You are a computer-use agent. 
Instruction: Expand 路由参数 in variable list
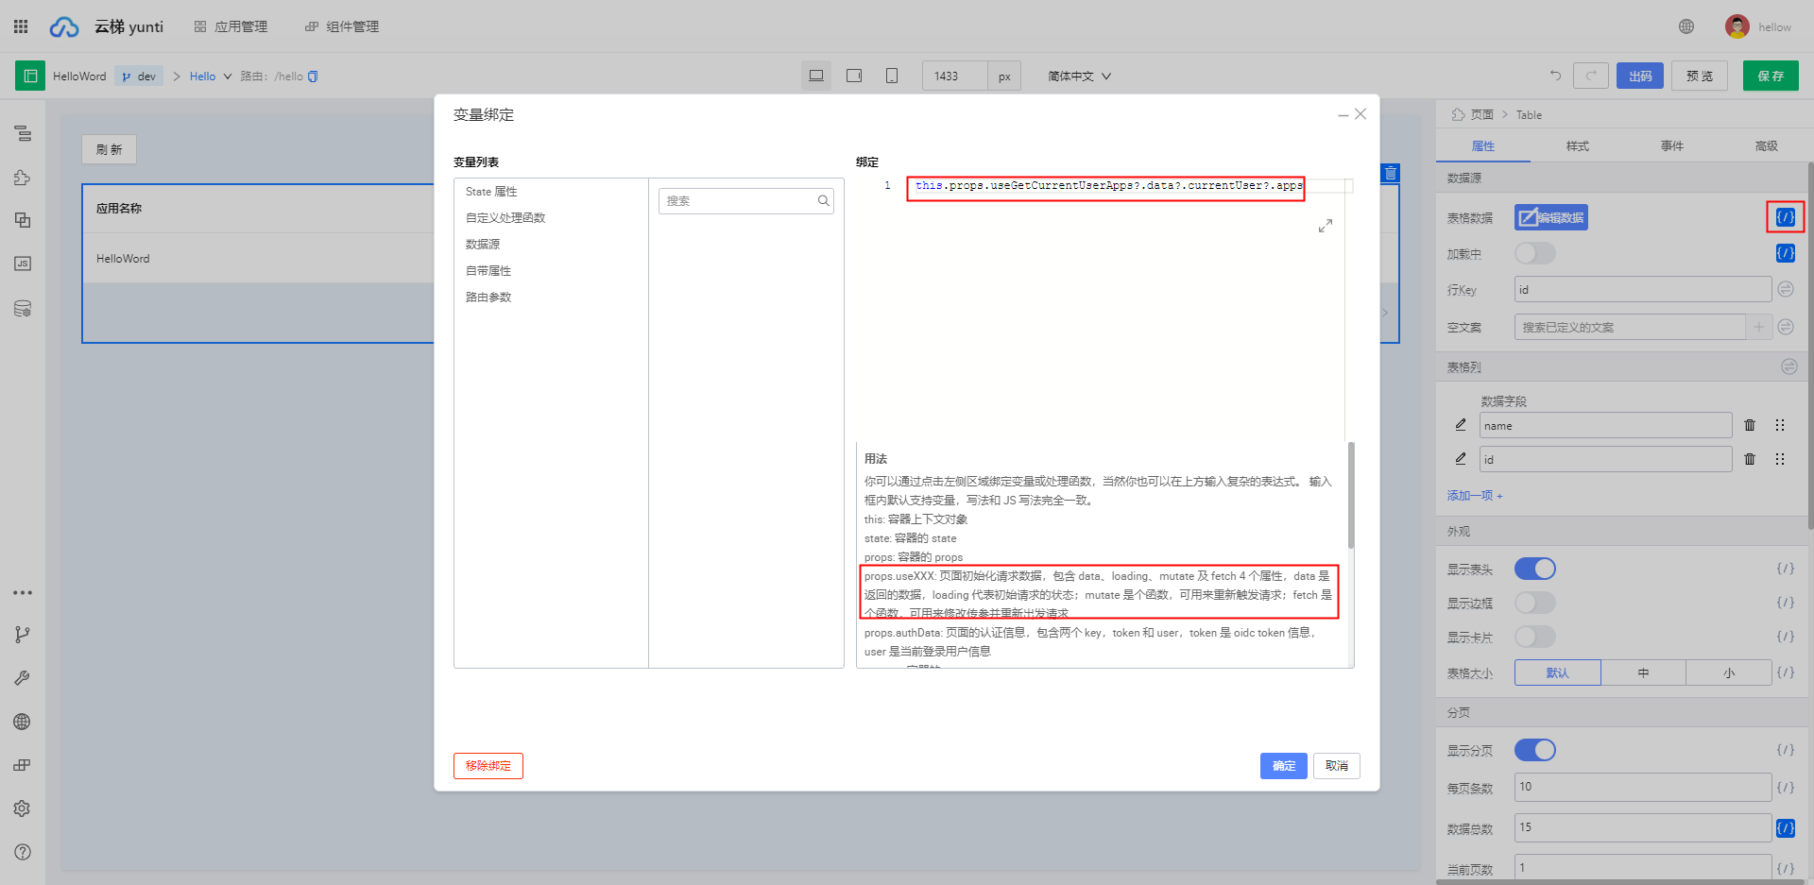click(488, 298)
